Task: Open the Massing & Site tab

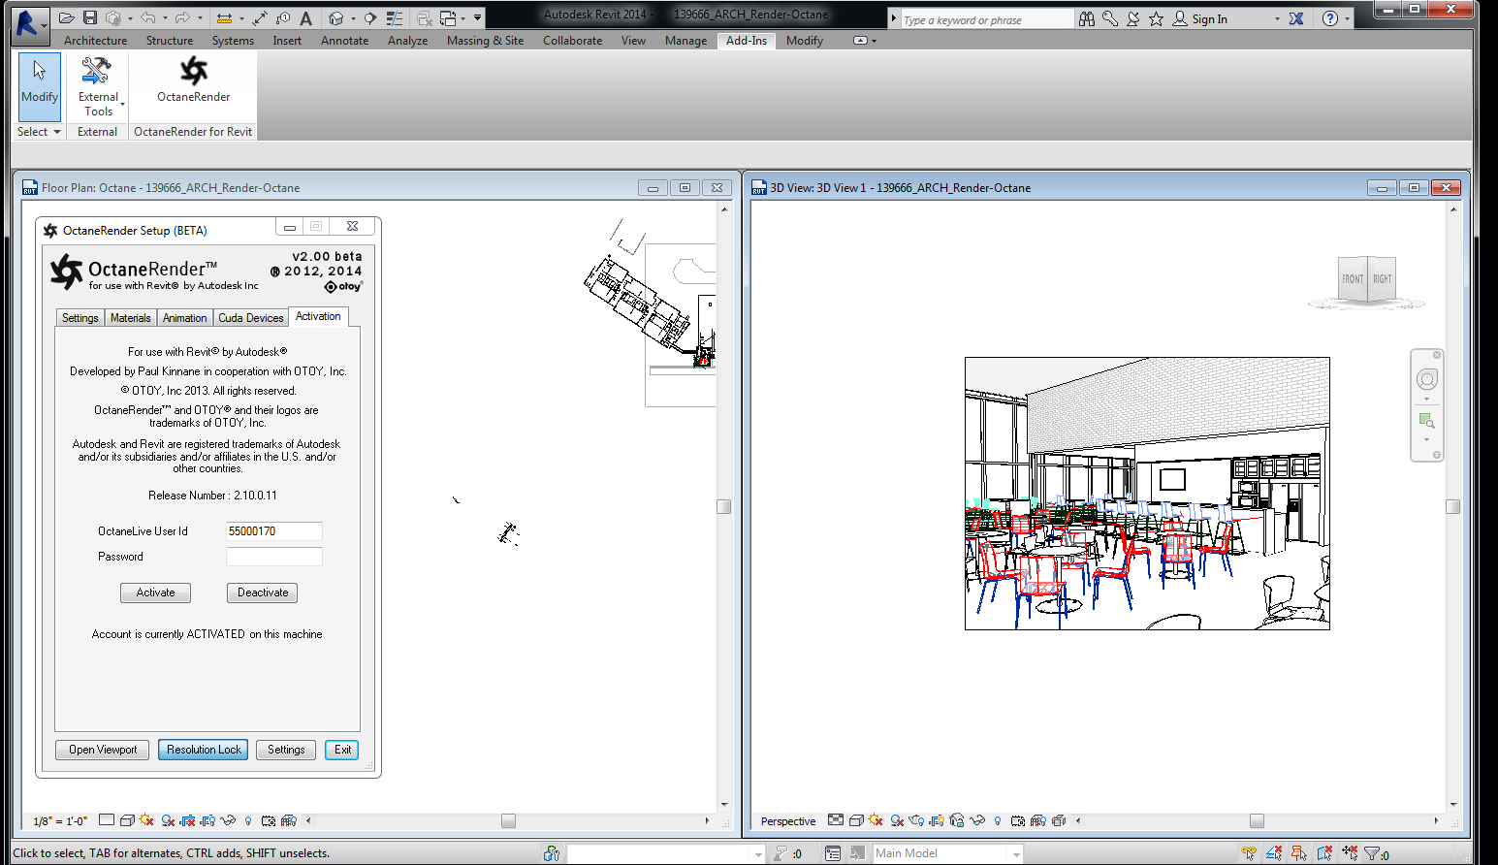Action: 485,41
